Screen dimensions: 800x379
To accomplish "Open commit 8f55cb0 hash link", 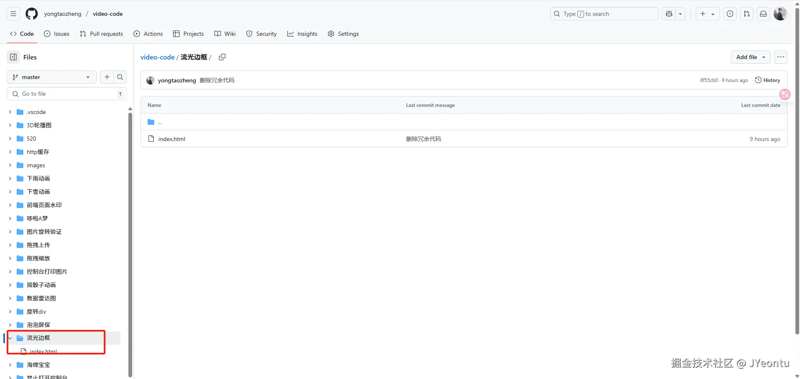I will point(709,80).
